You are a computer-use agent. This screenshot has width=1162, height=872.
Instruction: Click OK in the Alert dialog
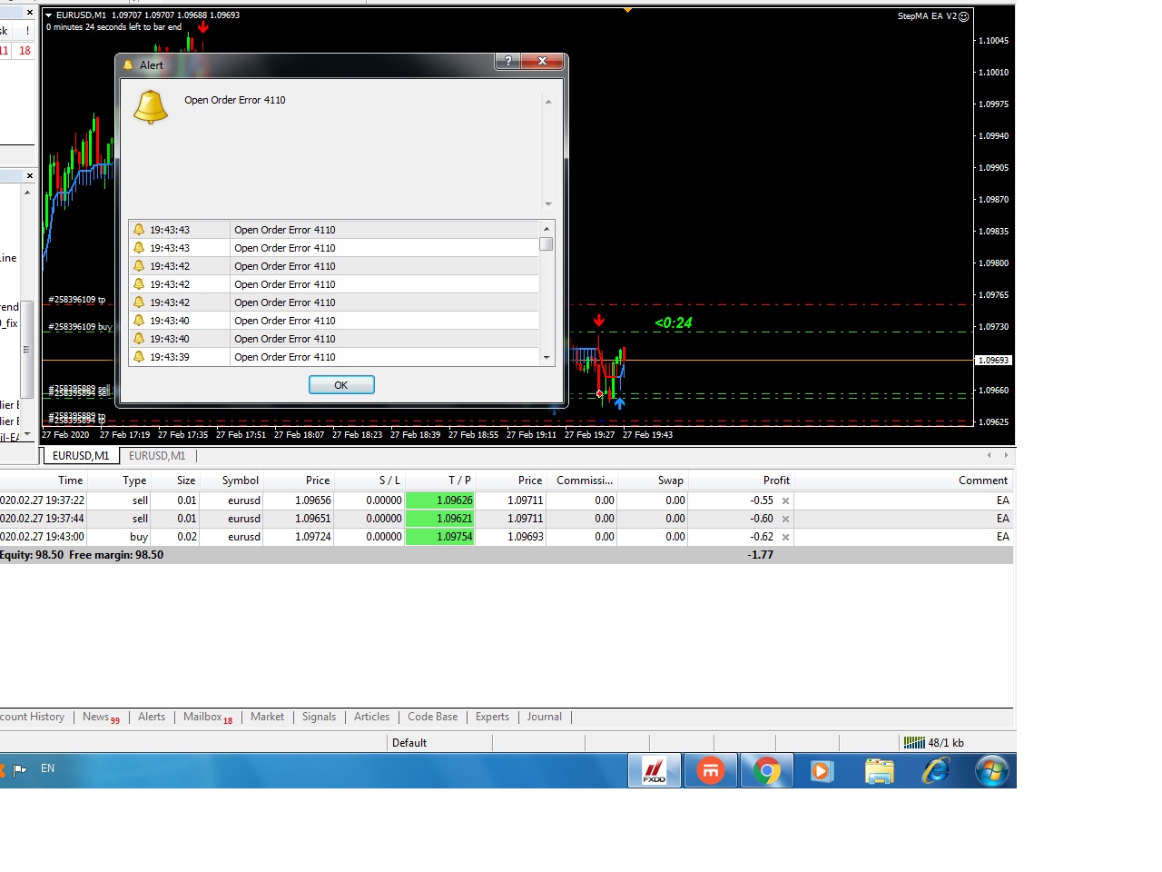coord(341,385)
